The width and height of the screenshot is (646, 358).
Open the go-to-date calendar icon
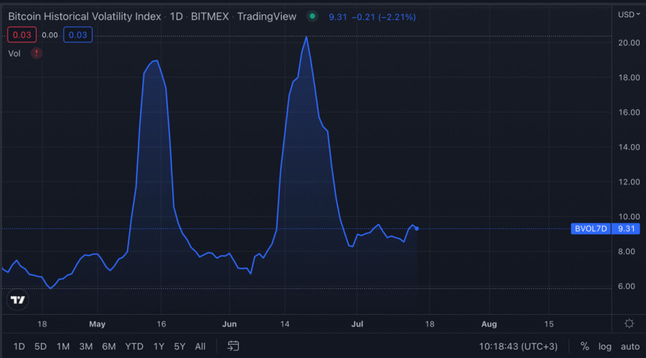(x=233, y=346)
